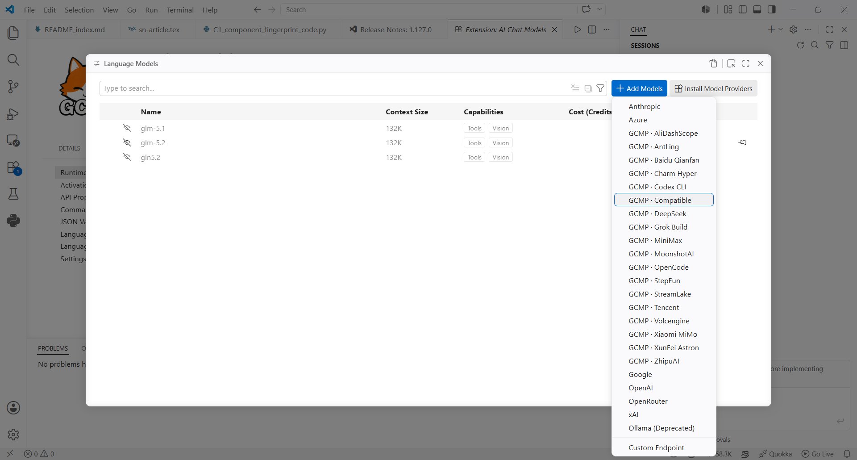Switch to the README_index.md tab
Viewport: 857px width, 460px height.
(75, 29)
